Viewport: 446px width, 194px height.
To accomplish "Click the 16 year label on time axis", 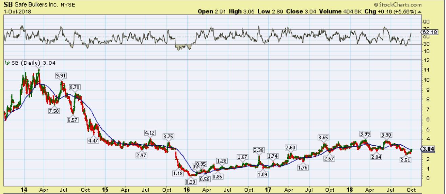I will pos(187,190).
